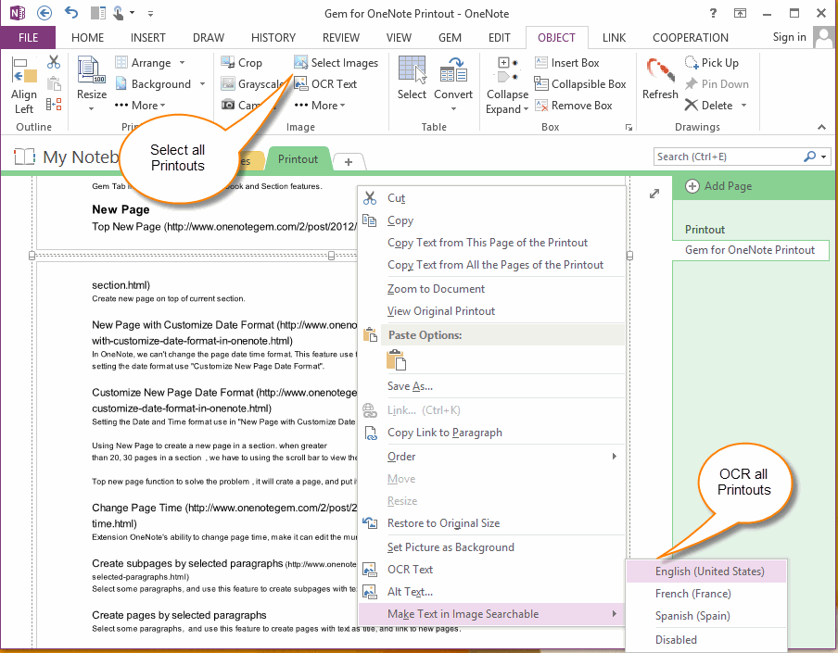Open the search scope dropdown arrow
Screen dimensions: 838x653
pos(823,157)
